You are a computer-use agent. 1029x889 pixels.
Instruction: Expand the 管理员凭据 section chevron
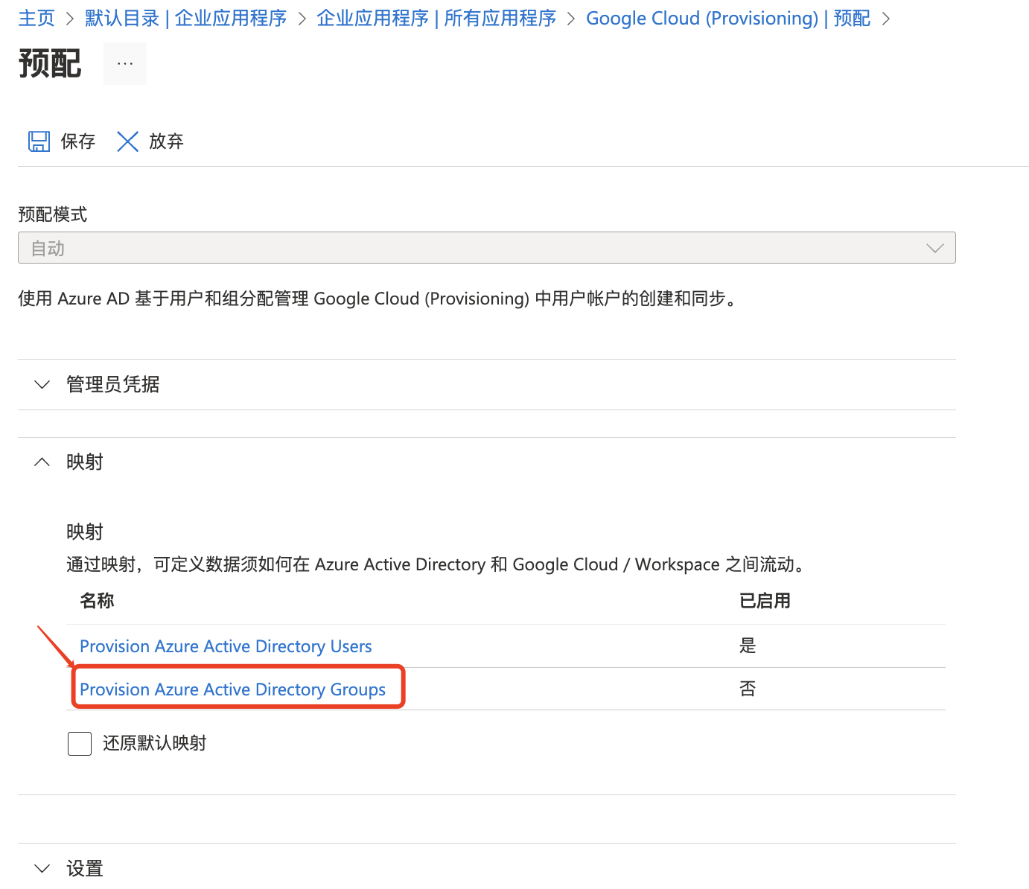42,385
